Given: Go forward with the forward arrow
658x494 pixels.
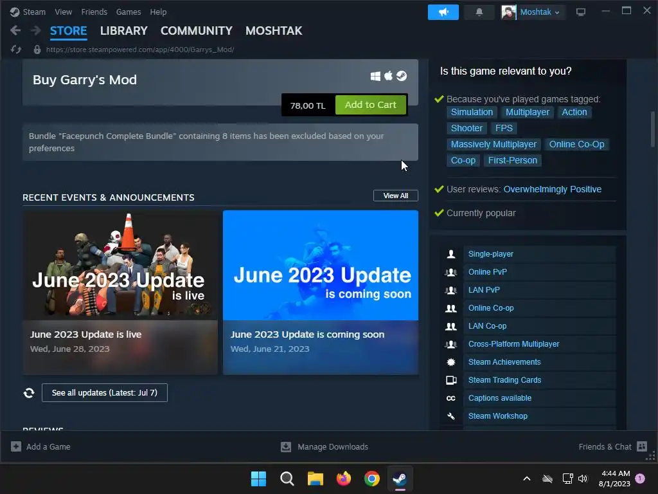Looking at the screenshot, I should (x=36, y=30).
